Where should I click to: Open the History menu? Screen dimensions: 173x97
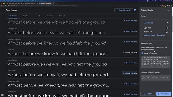[19, 1]
